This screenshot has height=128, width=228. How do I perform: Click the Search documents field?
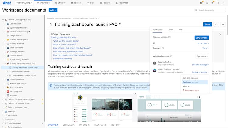click(210, 10)
